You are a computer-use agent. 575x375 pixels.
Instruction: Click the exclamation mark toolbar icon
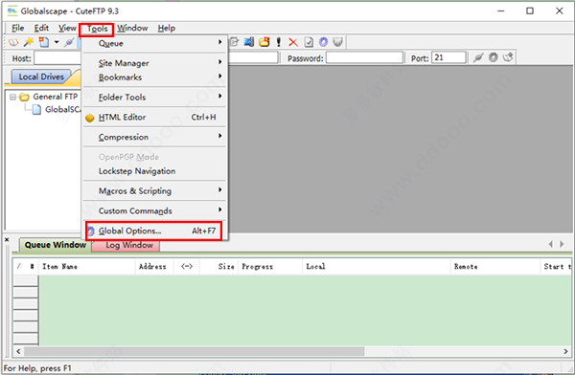coord(279,42)
